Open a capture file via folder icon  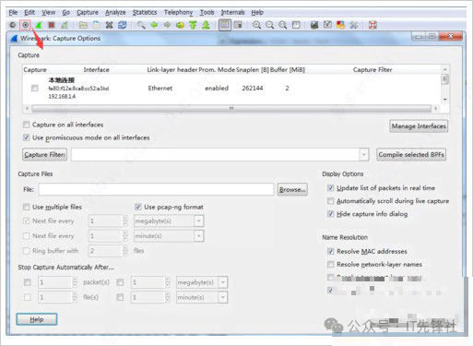tap(83, 25)
